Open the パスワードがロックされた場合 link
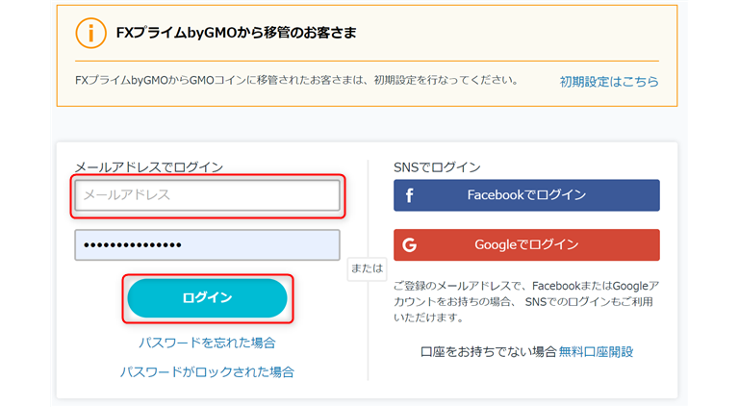739x407 pixels. click(x=207, y=371)
